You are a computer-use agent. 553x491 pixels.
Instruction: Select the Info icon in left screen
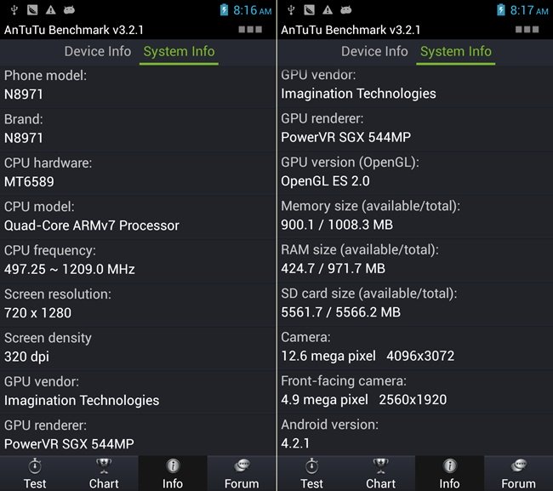[x=173, y=465]
